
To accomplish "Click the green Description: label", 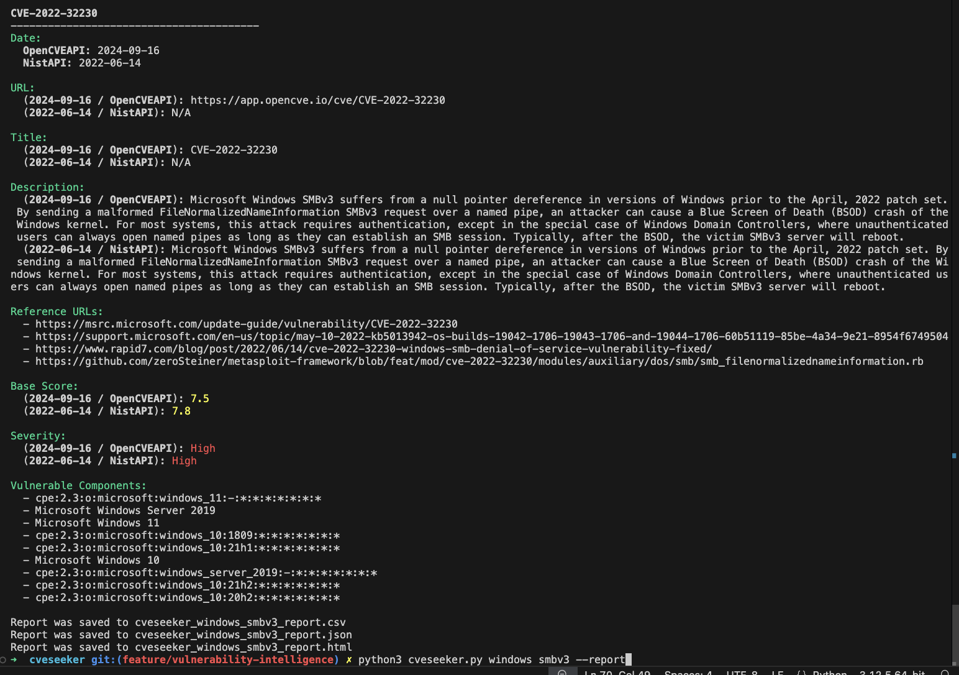I will (47, 187).
